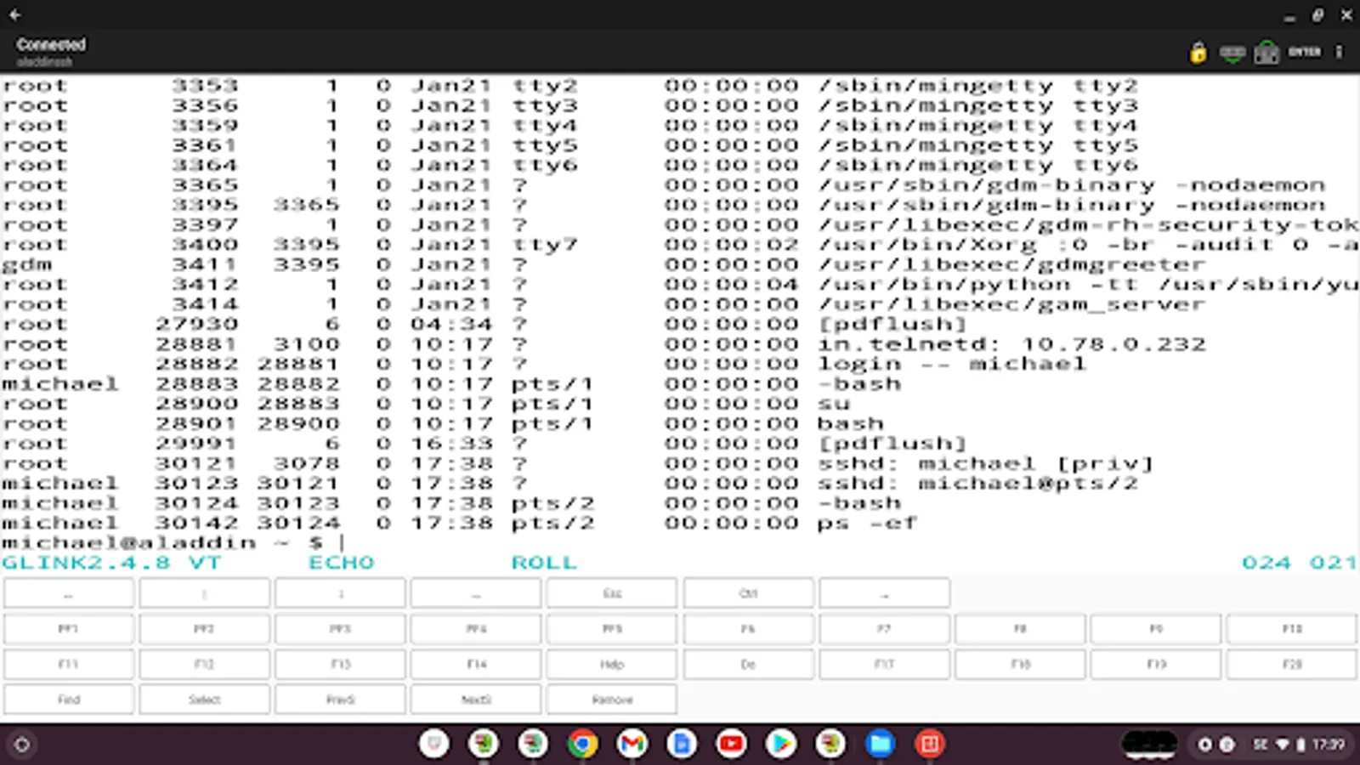
Task: Tap the F12 function key
Action: coord(204,665)
